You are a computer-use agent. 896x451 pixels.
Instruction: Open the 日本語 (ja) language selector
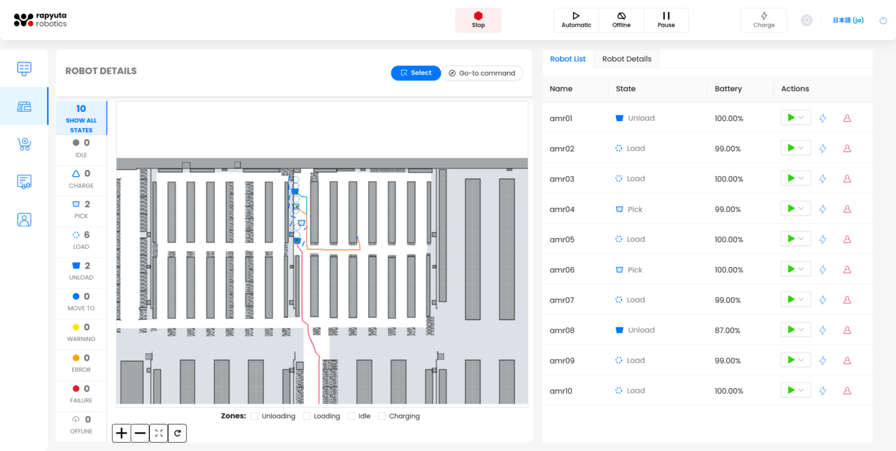[x=848, y=20]
